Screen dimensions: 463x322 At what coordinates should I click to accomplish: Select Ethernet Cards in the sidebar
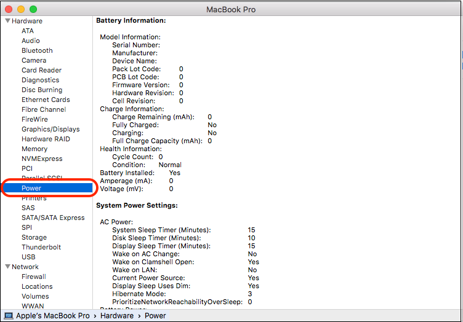pos(46,100)
